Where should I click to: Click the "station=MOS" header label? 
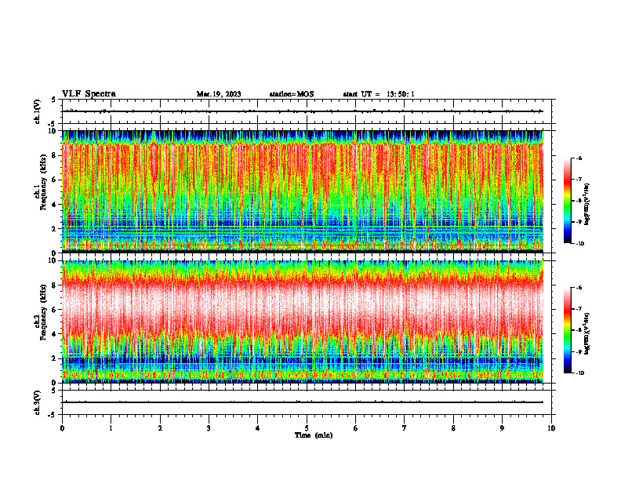click(292, 94)
